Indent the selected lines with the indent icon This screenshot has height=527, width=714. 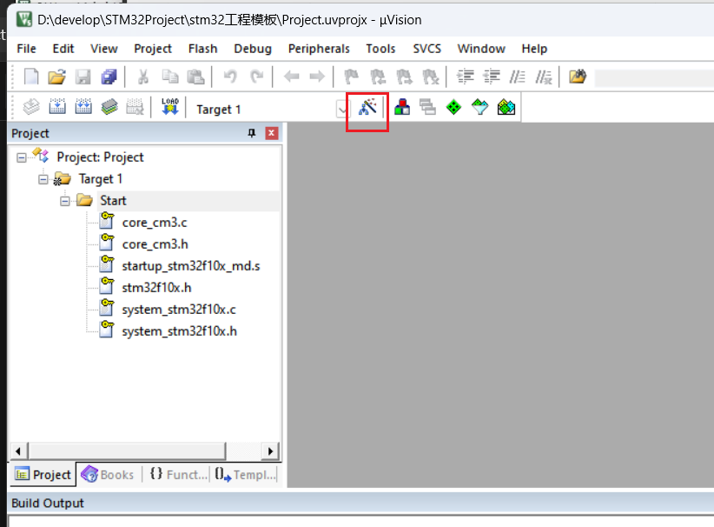pos(466,77)
